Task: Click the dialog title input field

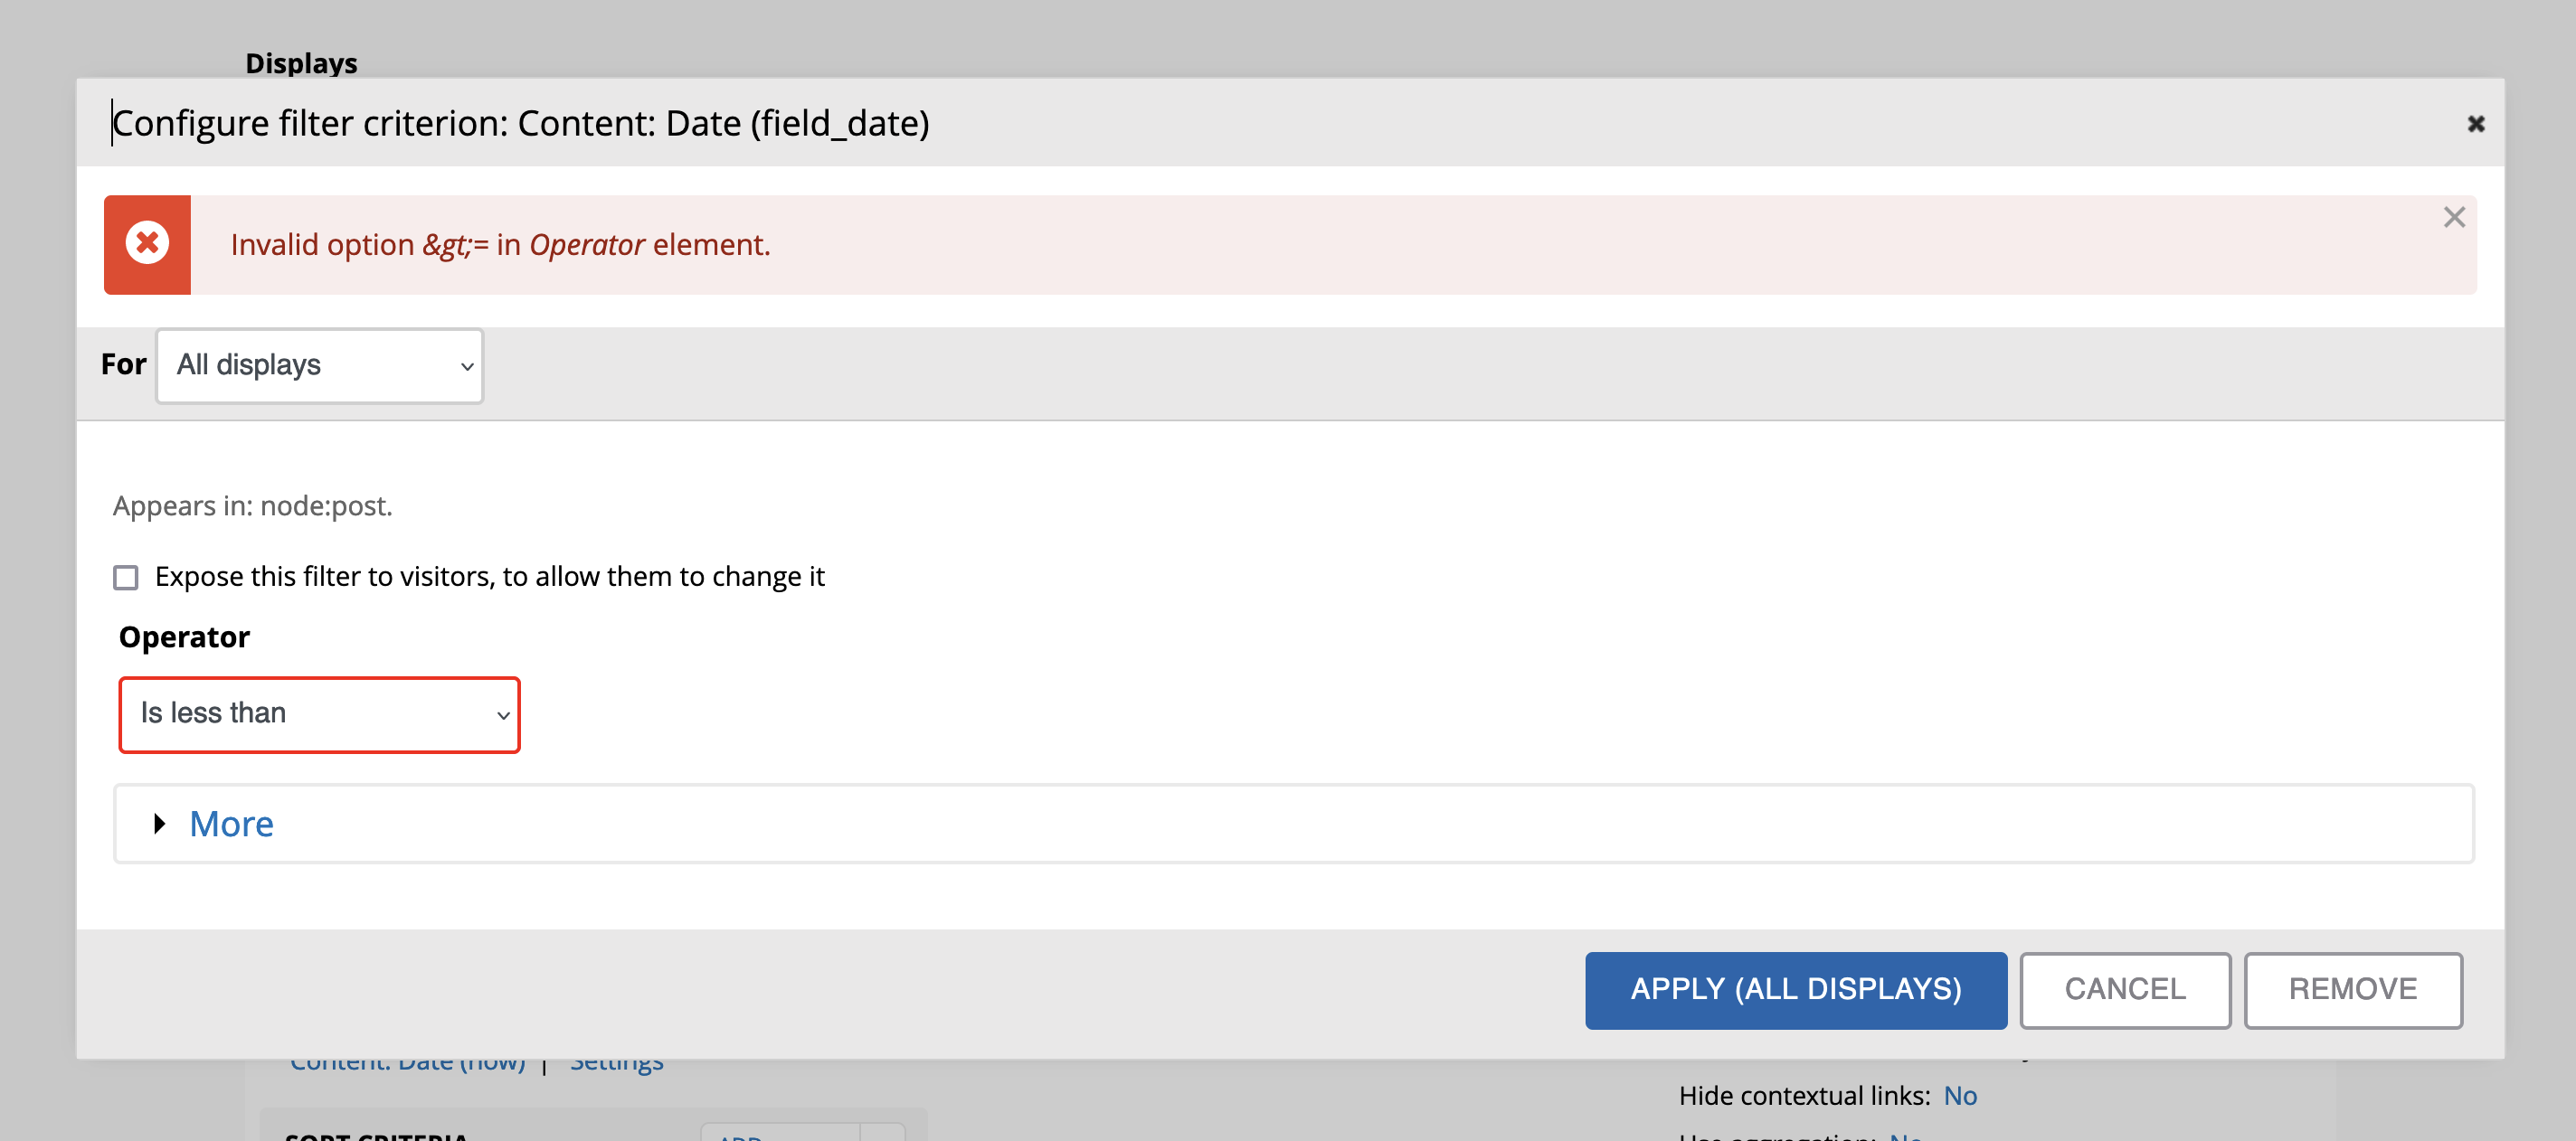Action: point(519,123)
